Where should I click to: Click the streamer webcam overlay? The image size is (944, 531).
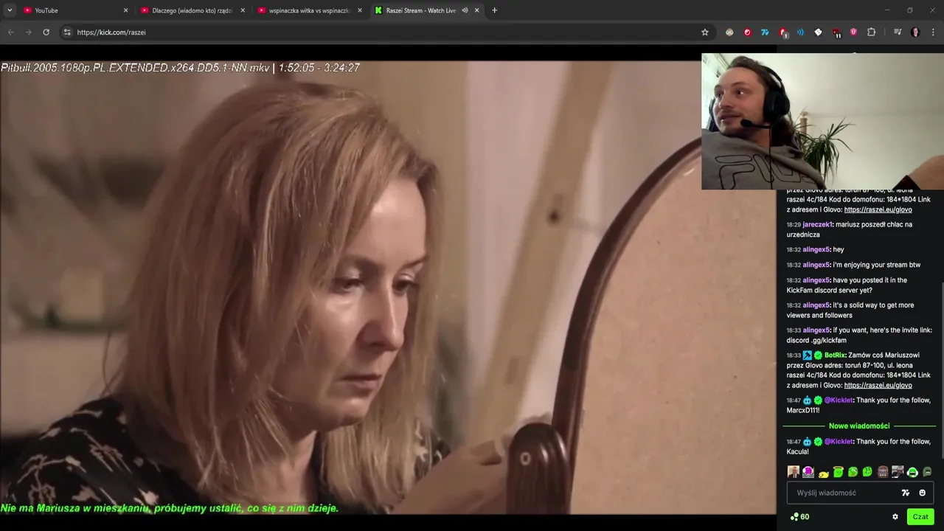point(822,122)
